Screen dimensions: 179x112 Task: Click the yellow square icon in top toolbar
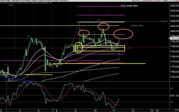161,1
